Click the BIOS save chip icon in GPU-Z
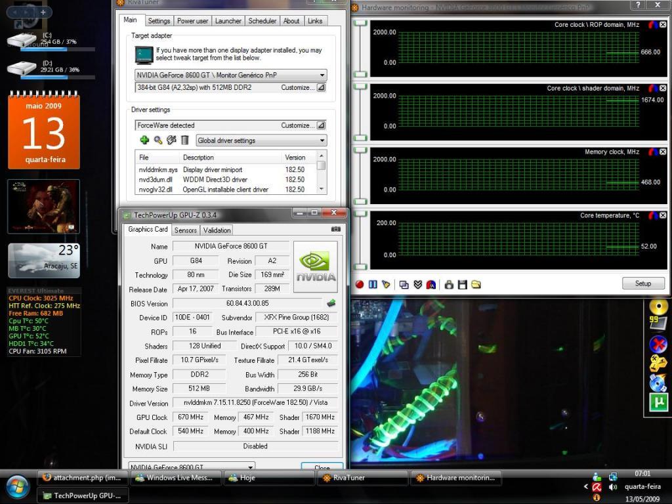This screenshot has height=504, width=672. click(x=331, y=303)
